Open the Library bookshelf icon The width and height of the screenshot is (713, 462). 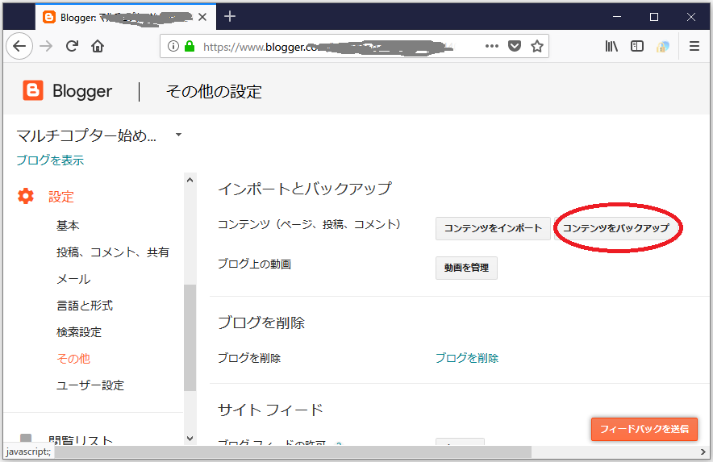pyautogui.click(x=612, y=47)
